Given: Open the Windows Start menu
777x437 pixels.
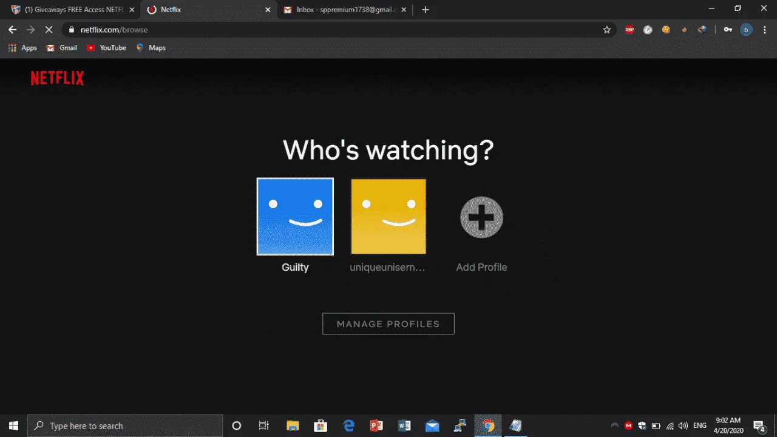Looking at the screenshot, I should coord(13,425).
